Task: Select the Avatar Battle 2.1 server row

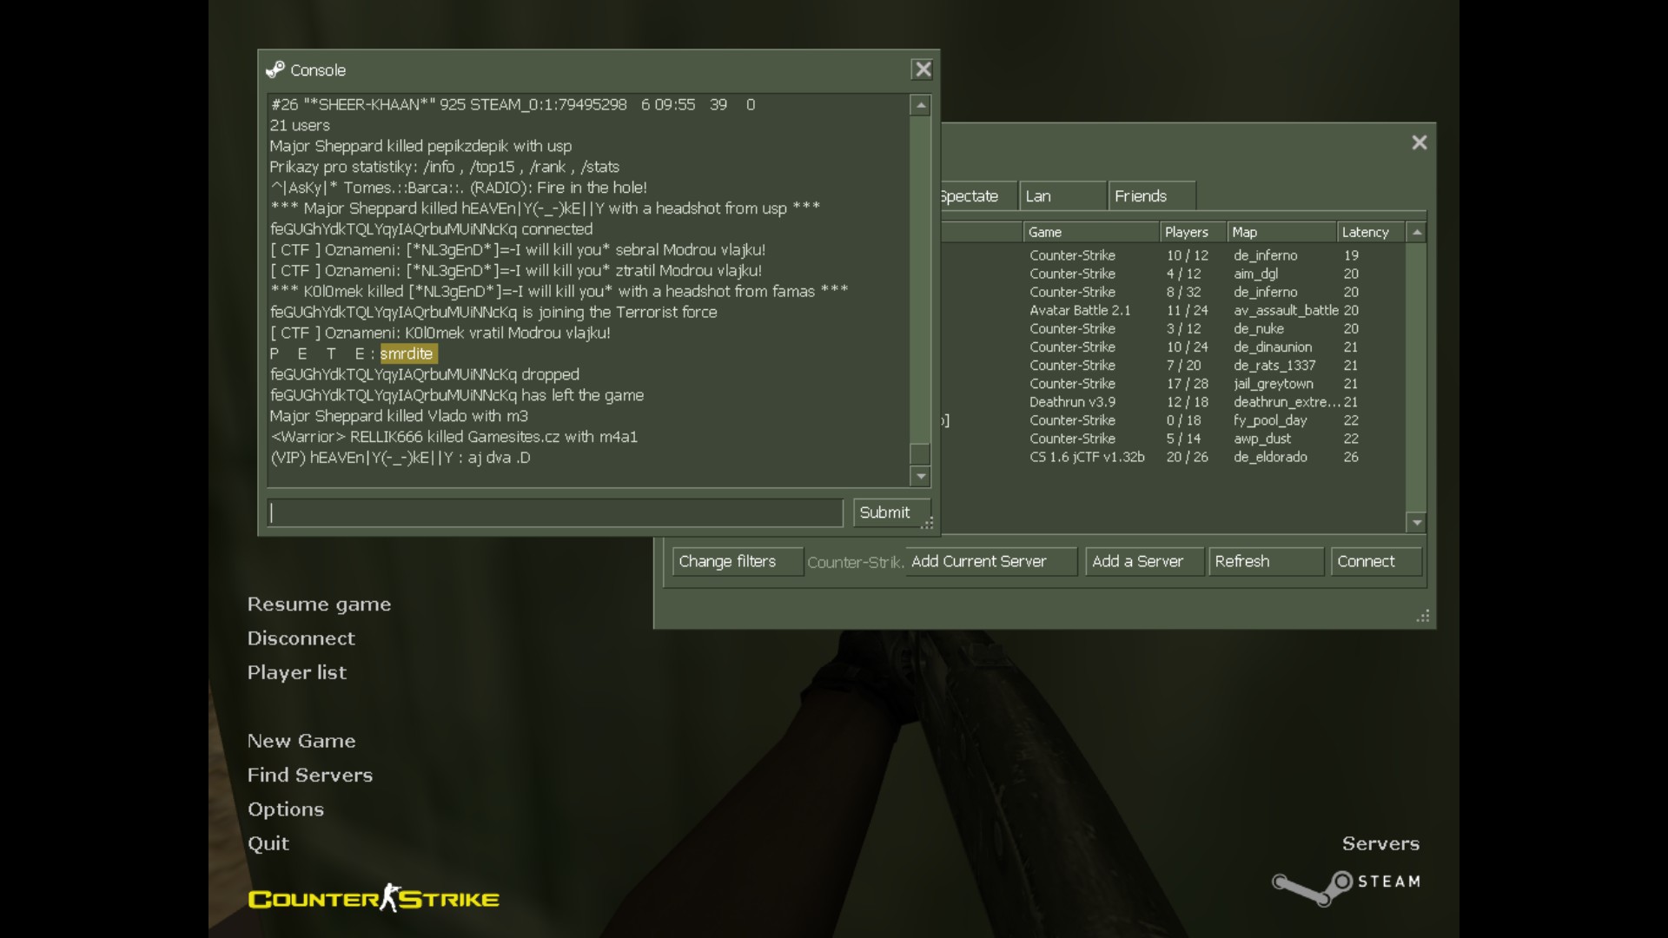Action: [x=1173, y=311]
